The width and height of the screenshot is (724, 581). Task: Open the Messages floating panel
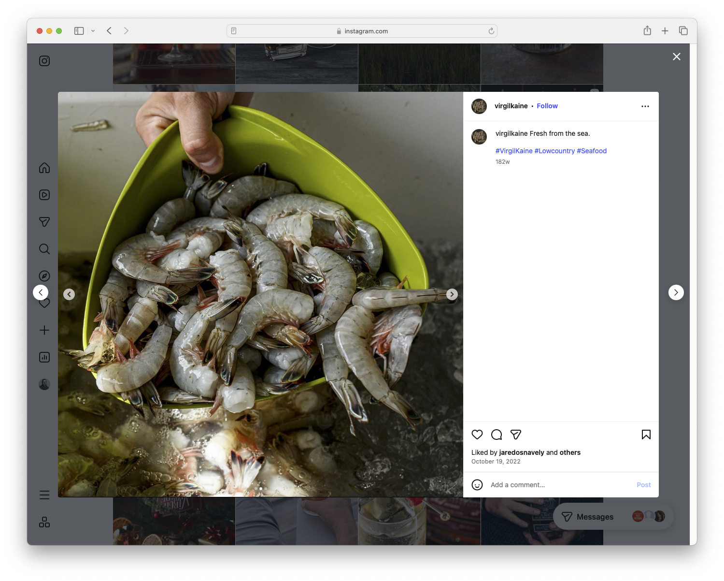click(x=613, y=517)
